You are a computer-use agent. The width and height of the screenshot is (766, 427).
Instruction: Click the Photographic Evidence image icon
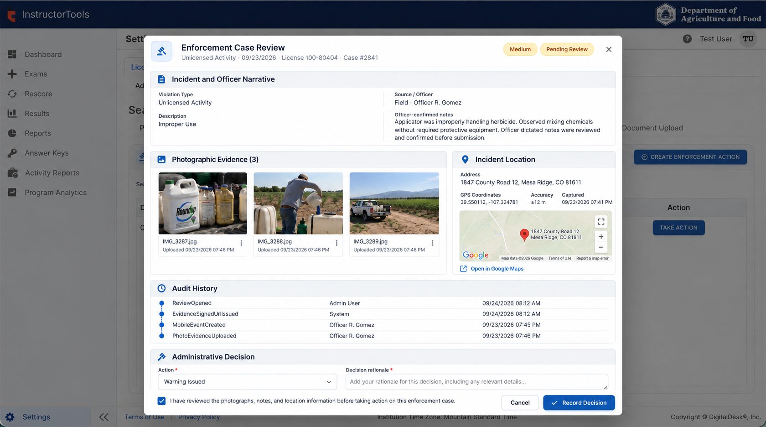click(x=161, y=160)
